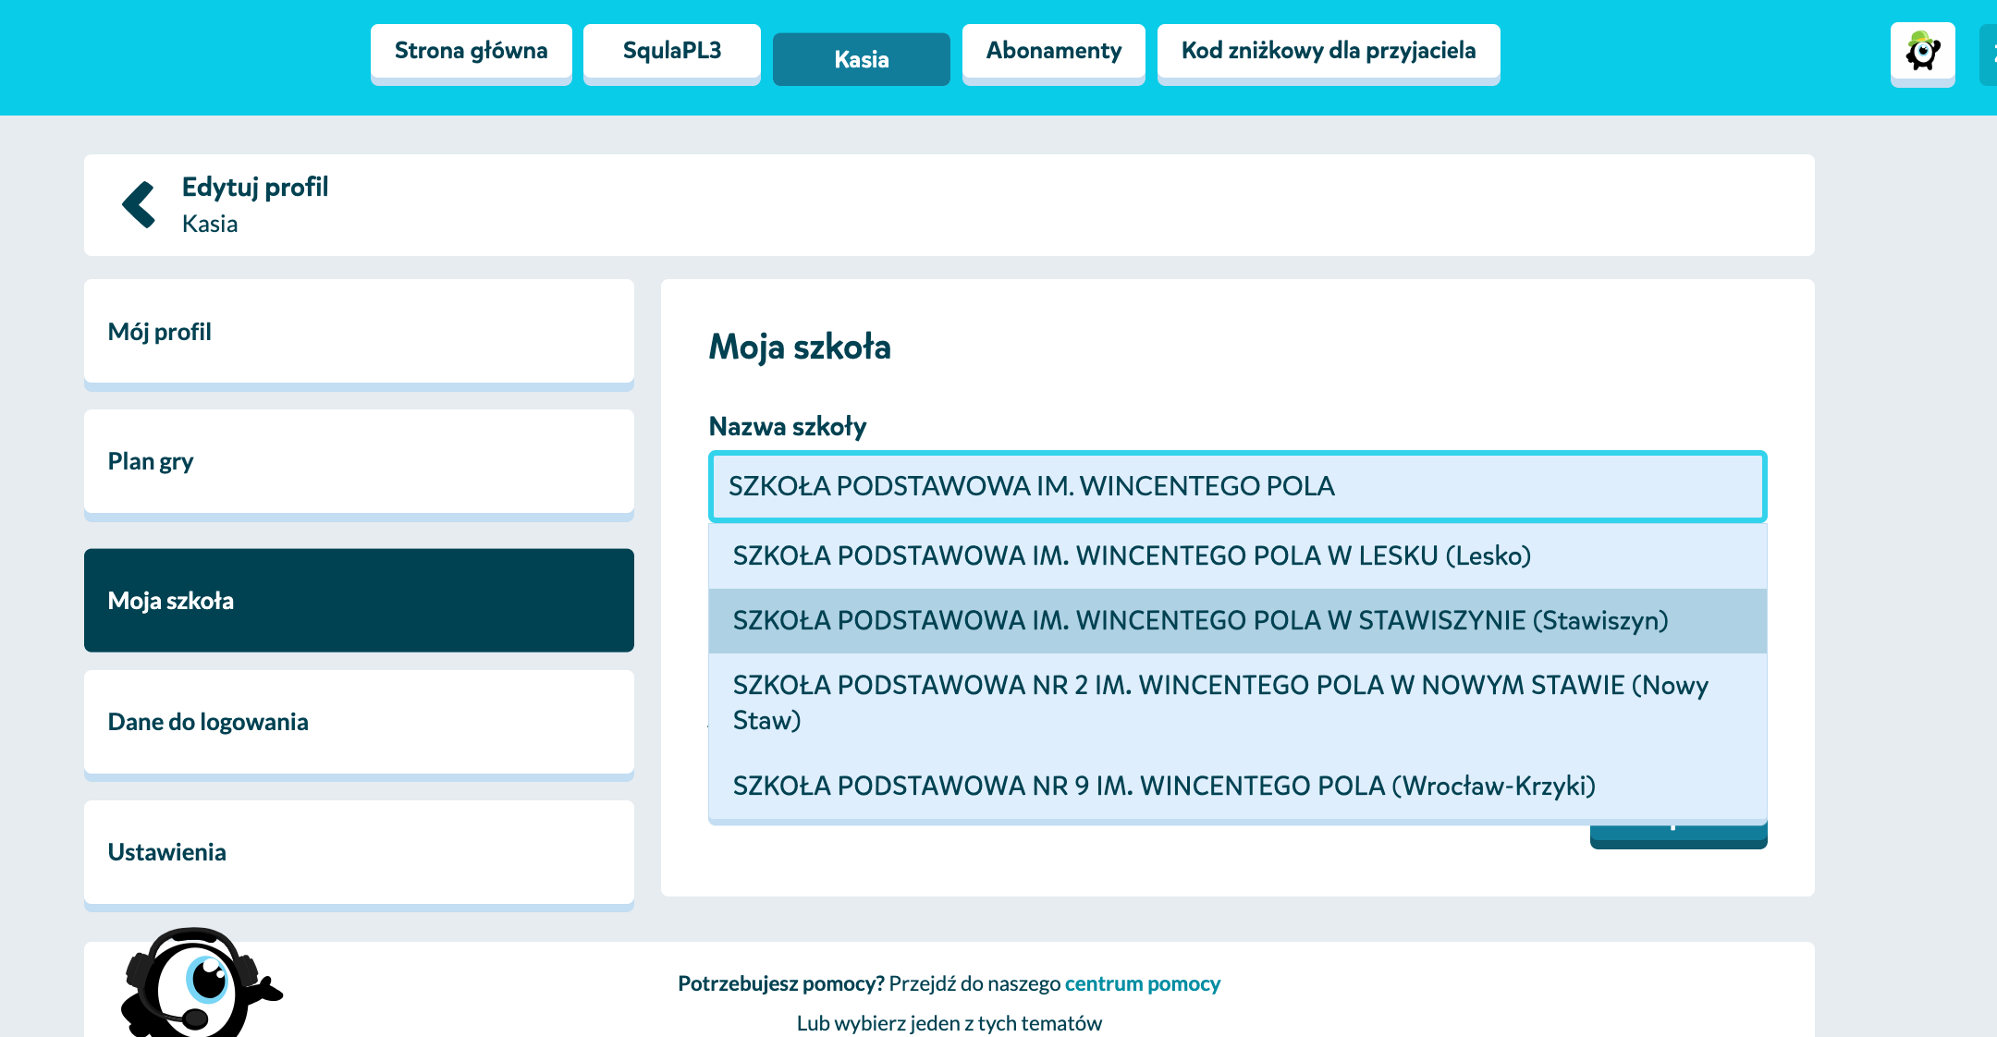Screen dimensions: 1997x1037
Task: Follow the centrum pomocy link
Action: coord(1142,983)
